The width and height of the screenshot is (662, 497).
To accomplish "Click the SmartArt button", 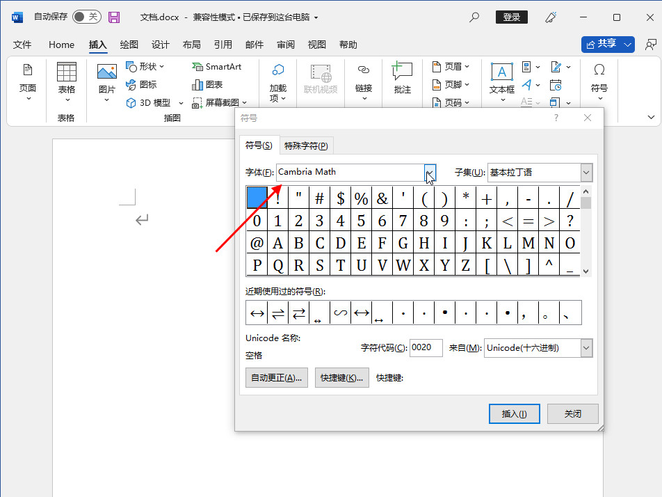I will tap(216, 67).
